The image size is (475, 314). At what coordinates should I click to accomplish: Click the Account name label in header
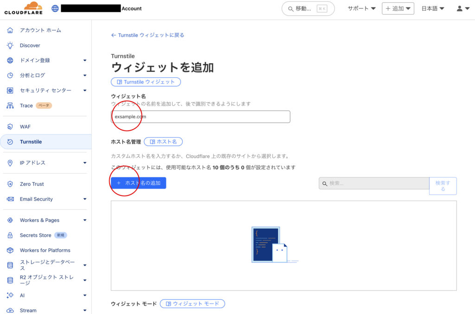131,8
